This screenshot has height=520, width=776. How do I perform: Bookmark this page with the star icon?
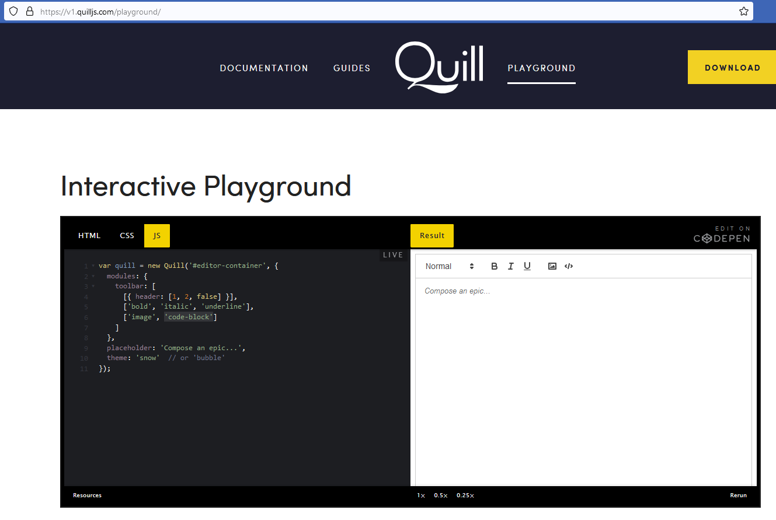[744, 11]
